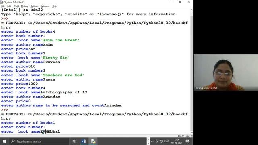Click the text 'Teachers are God'

pos(62,75)
